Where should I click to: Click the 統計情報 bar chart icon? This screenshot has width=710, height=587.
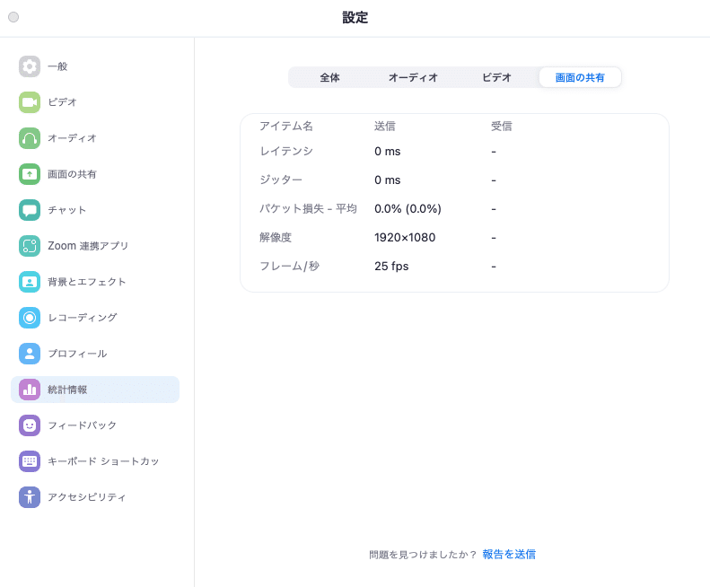(x=30, y=390)
